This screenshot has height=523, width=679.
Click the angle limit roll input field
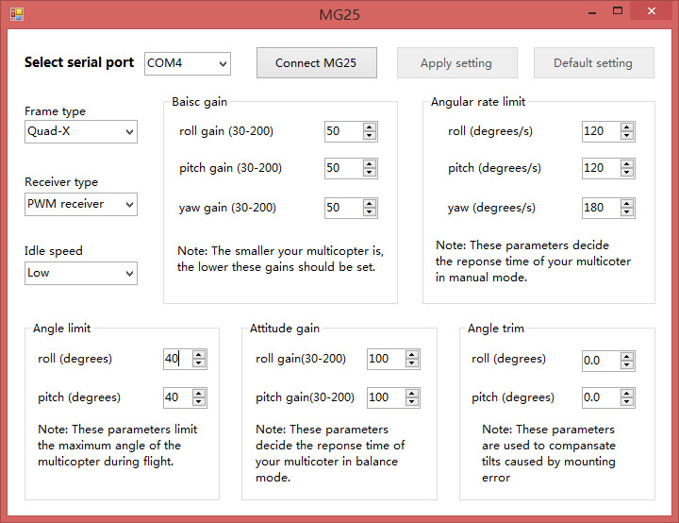tap(176, 359)
